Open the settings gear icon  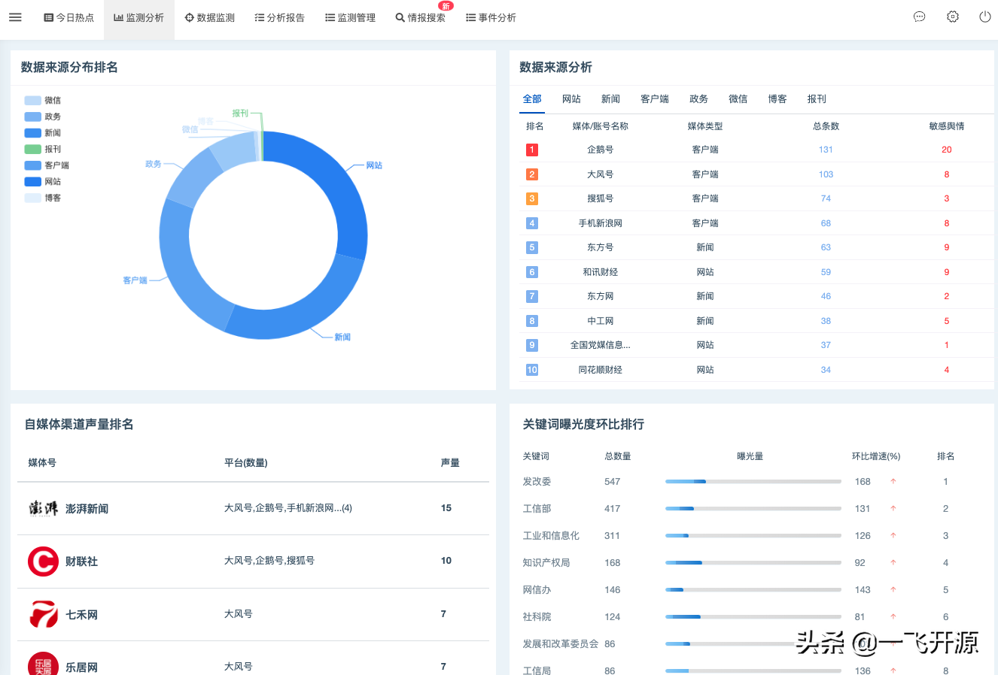pos(953,17)
